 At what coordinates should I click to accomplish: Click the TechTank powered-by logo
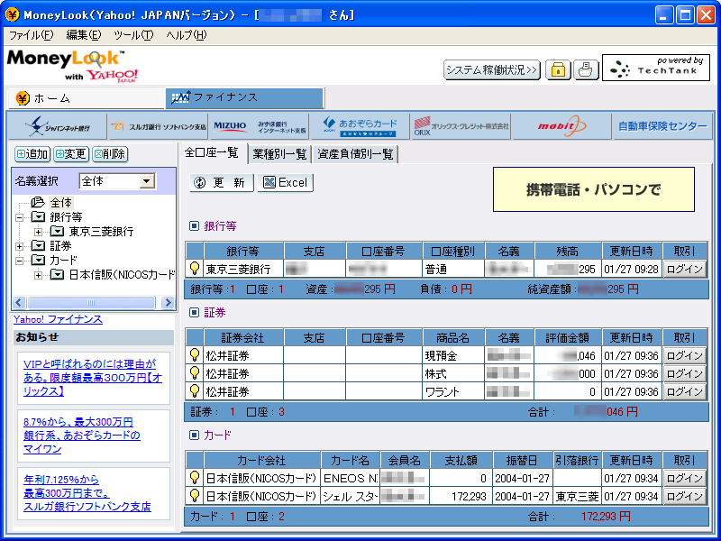coord(656,68)
